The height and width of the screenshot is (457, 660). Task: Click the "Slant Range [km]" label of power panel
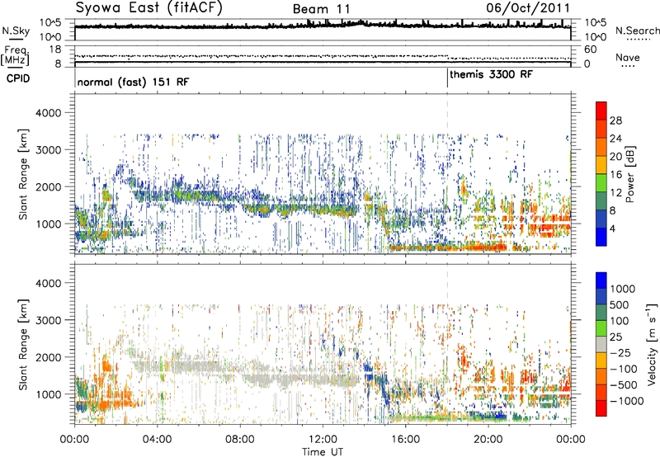coord(23,174)
